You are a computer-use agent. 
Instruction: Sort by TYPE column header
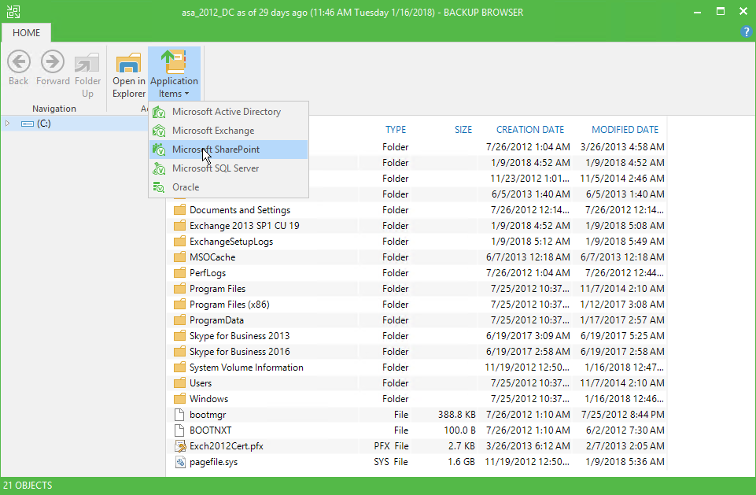tap(396, 129)
